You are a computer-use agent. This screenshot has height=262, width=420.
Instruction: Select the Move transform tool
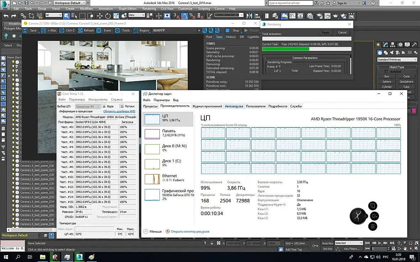click(x=100, y=16)
